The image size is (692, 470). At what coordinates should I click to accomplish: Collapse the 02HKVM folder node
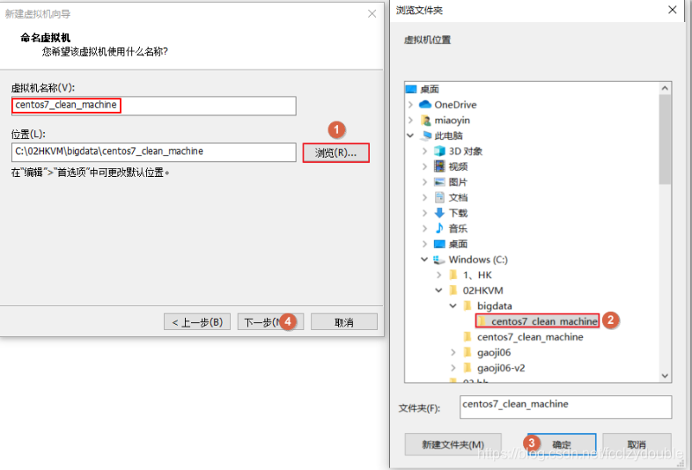click(x=438, y=290)
